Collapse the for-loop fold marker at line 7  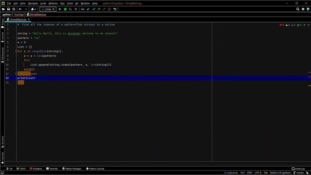pyautogui.click(x=17, y=52)
